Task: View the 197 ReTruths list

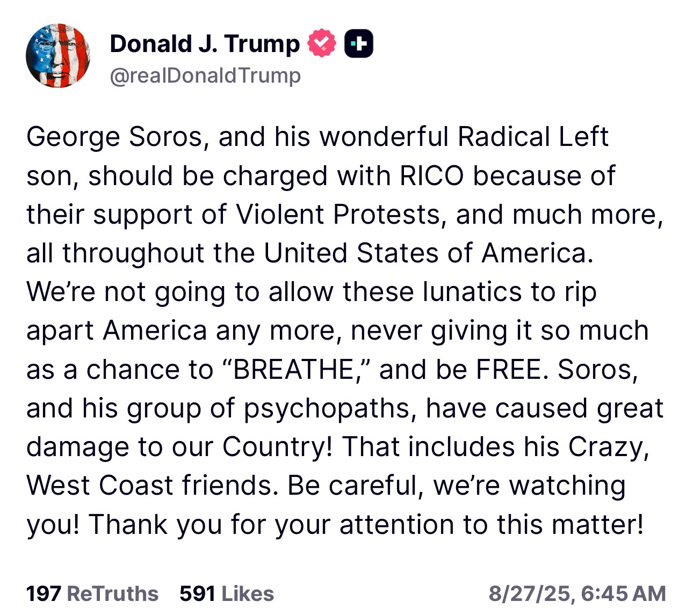Action: coord(92,594)
